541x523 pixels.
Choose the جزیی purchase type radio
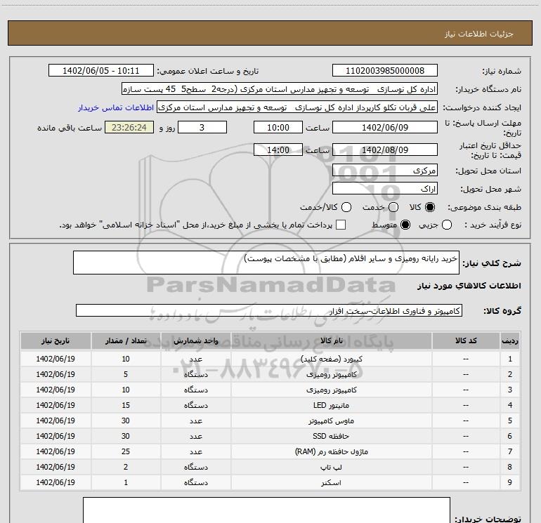tap(447, 225)
